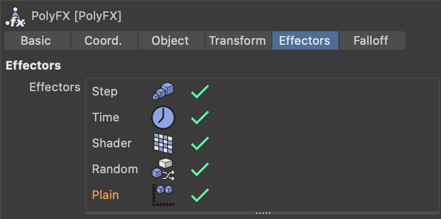Click the Step effector cubes icon

163,91
